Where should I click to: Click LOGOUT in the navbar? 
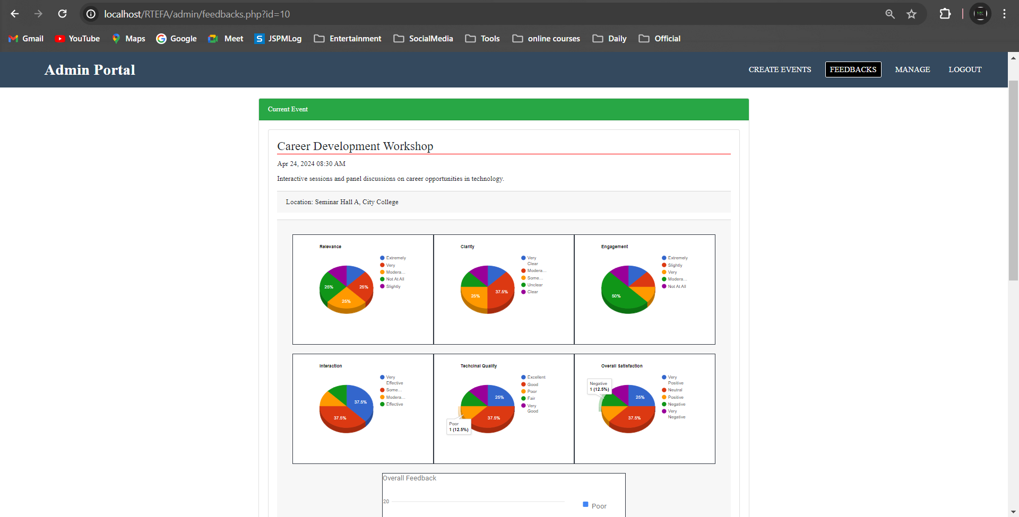pos(965,69)
